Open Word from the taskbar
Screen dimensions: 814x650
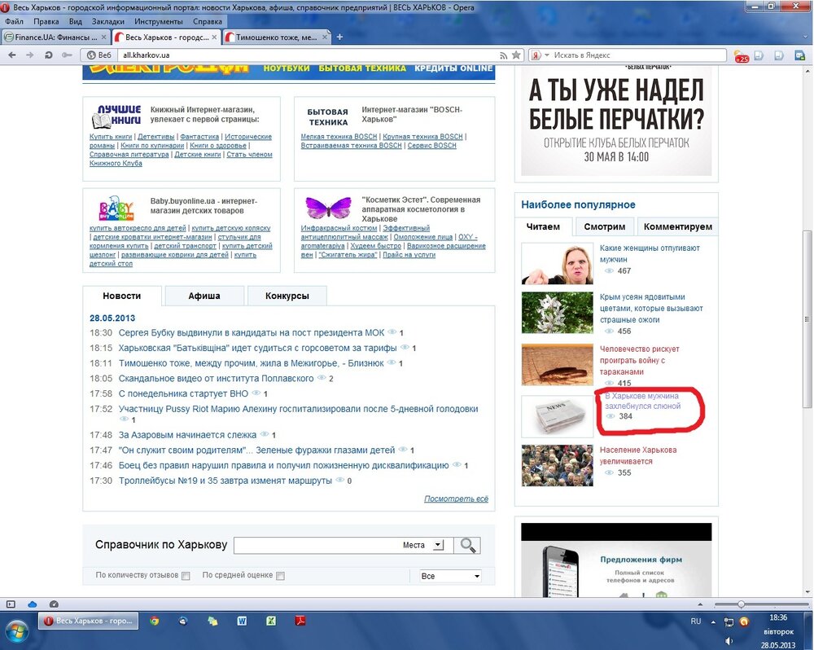242,621
